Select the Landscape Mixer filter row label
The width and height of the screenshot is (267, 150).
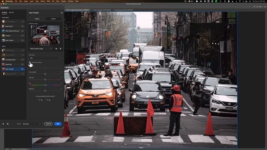pos(10,60)
